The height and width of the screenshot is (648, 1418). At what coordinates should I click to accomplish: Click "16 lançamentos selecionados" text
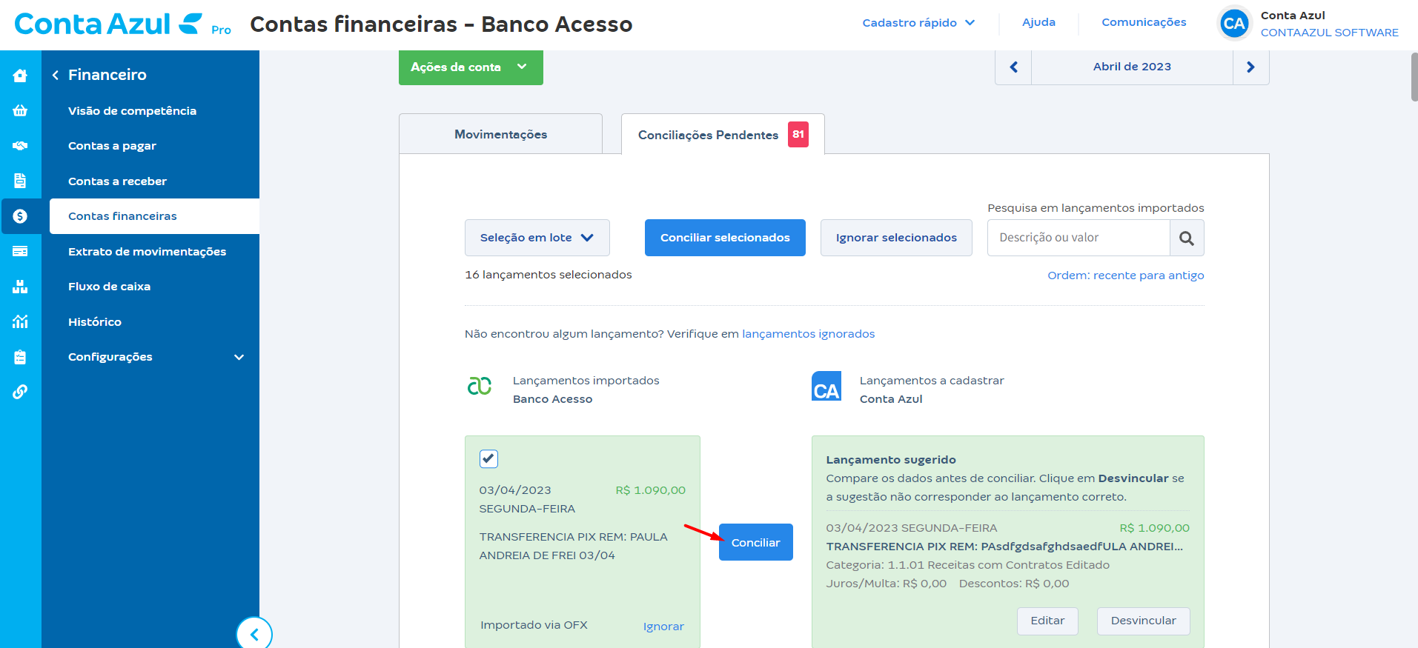(548, 275)
